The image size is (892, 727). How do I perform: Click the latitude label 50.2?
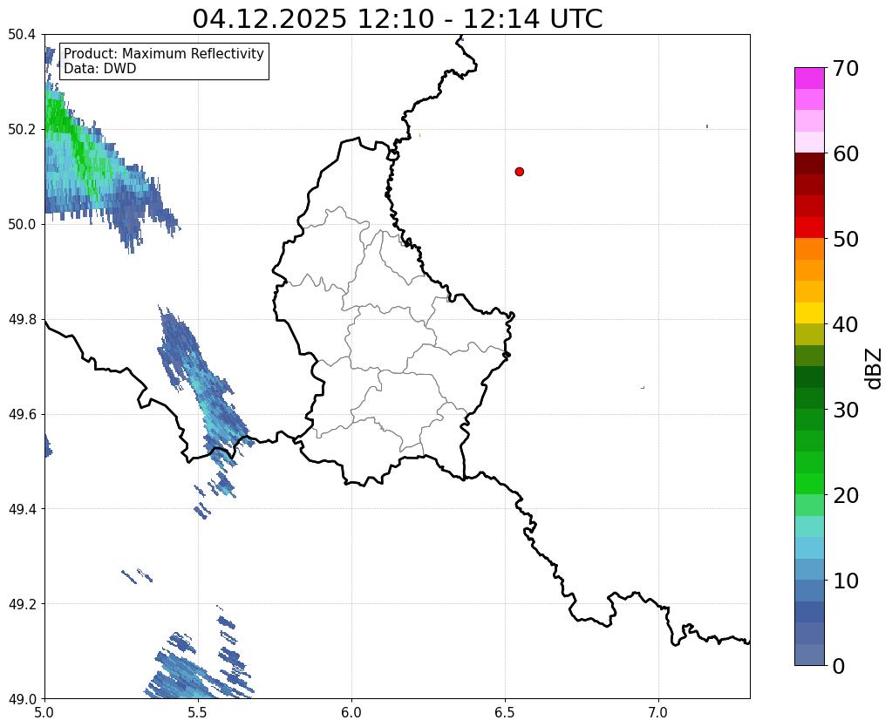tap(22, 130)
